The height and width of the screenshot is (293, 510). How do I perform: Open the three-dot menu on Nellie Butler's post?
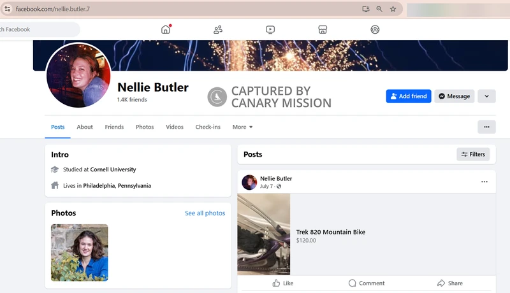click(x=484, y=182)
